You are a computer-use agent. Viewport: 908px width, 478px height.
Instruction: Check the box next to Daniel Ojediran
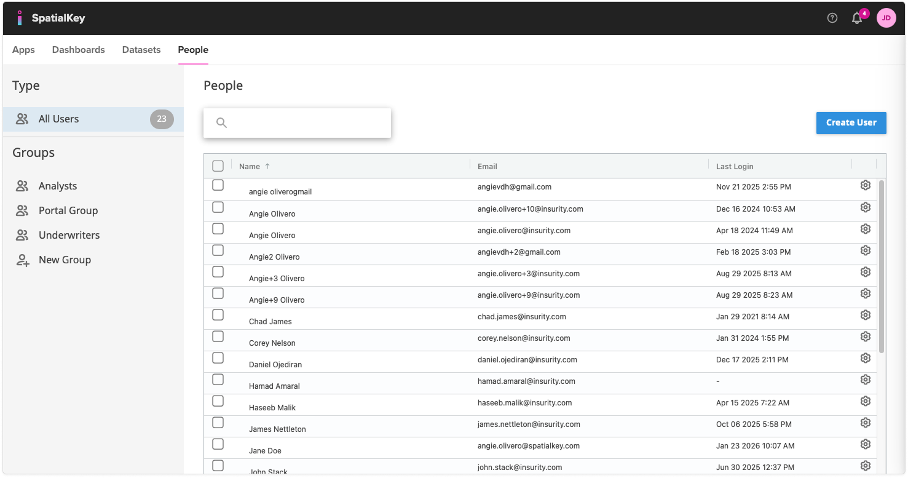coord(218,358)
